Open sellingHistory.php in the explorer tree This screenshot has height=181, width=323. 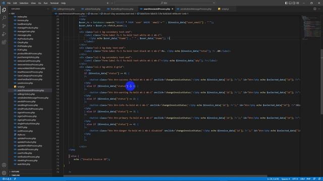(x=26, y=94)
